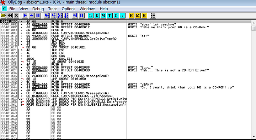
Task: Select the JMP SHORT 00401050 instruction
Action: click(68, 79)
